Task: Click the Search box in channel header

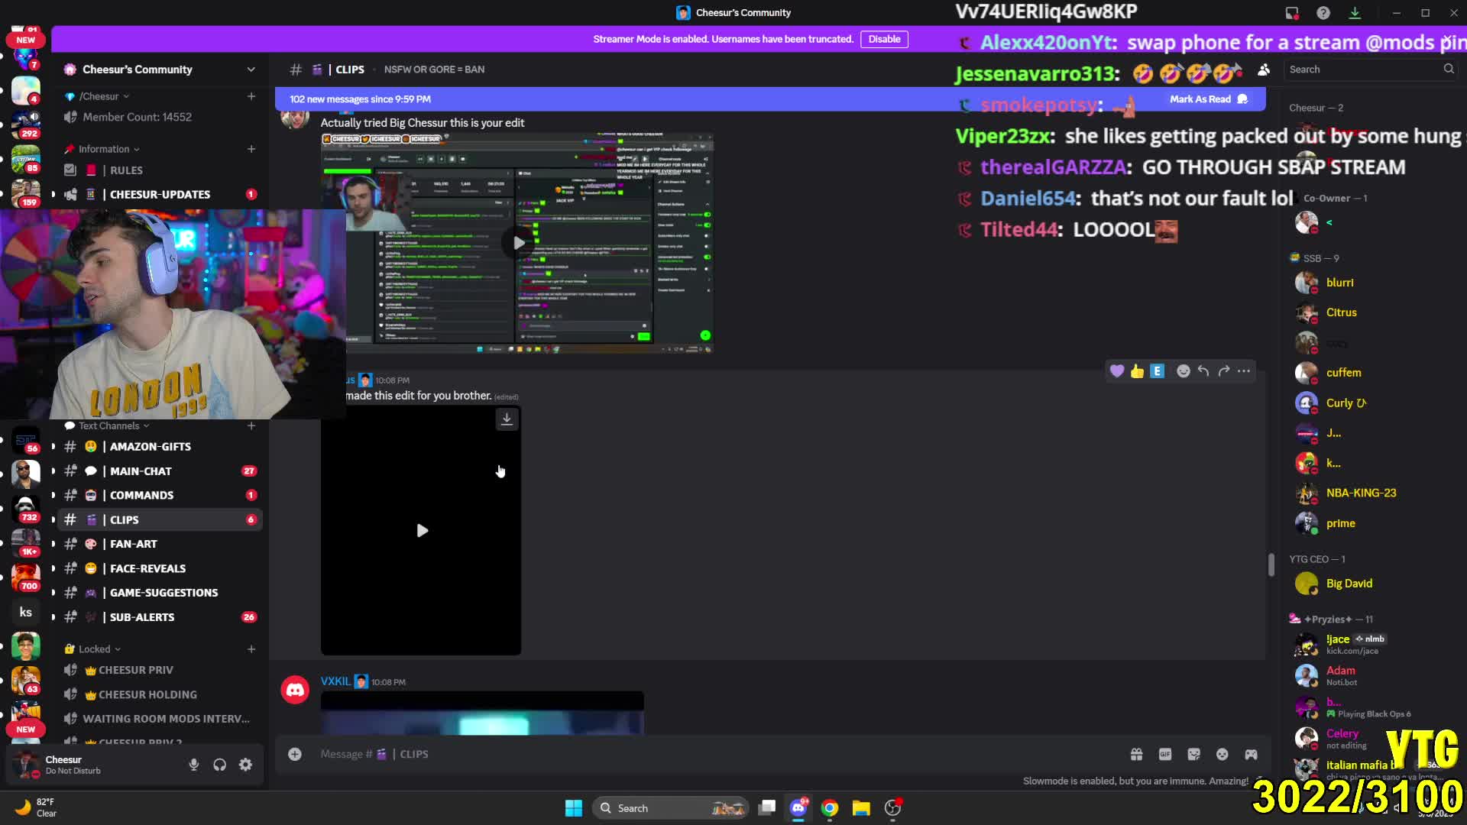Action: pyautogui.click(x=1371, y=70)
